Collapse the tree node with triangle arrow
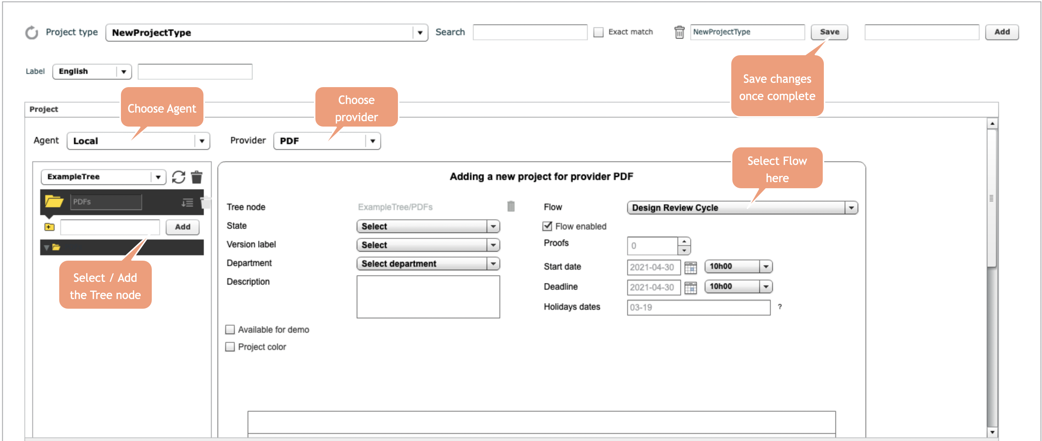The image size is (1042, 441). (47, 247)
